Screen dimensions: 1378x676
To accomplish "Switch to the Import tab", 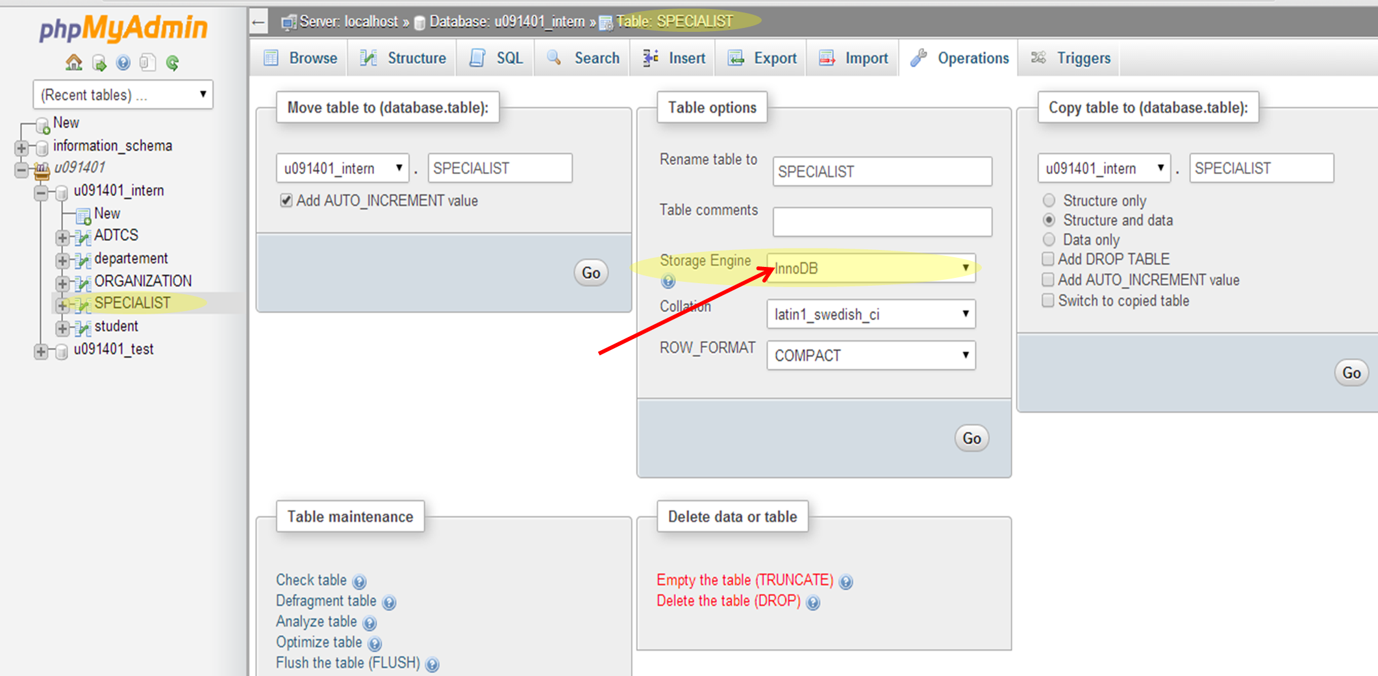I will (x=853, y=58).
